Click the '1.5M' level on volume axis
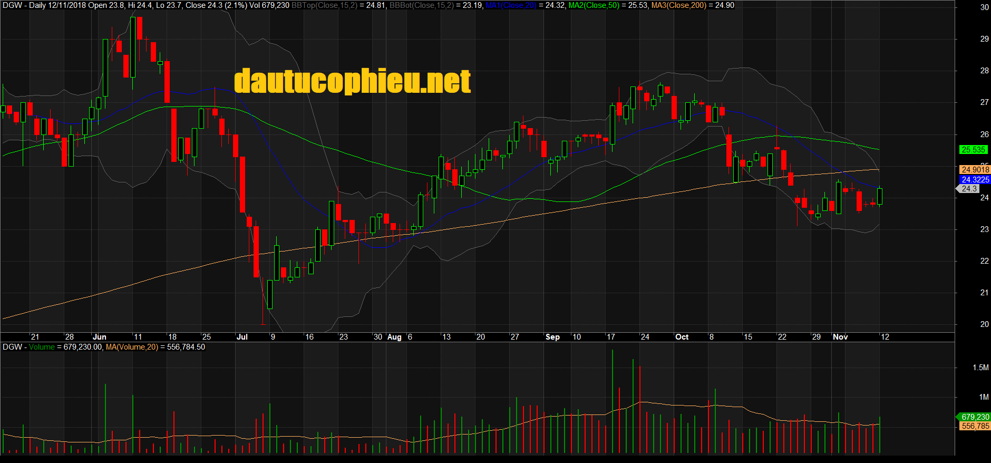Viewport: 991px width, 463px height. point(980,368)
